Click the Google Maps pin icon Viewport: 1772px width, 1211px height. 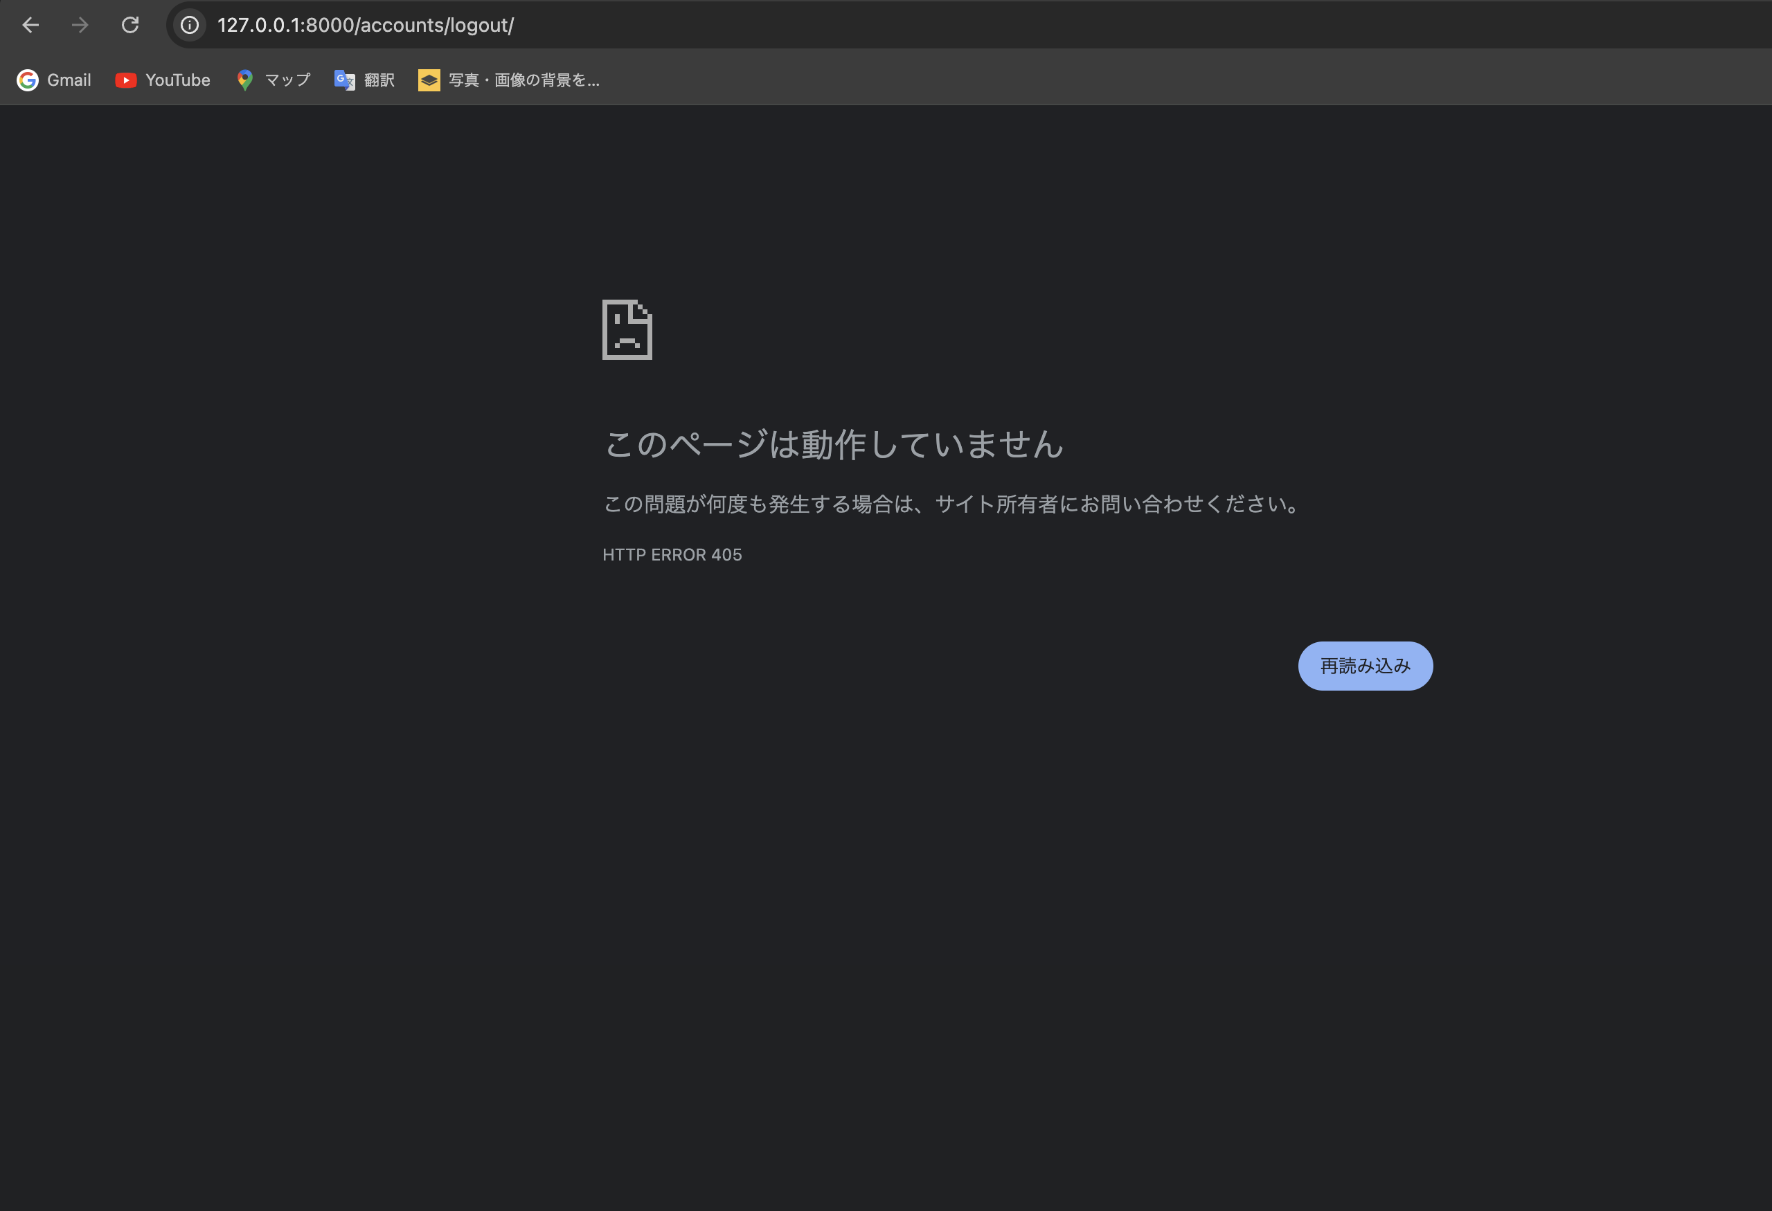click(244, 80)
